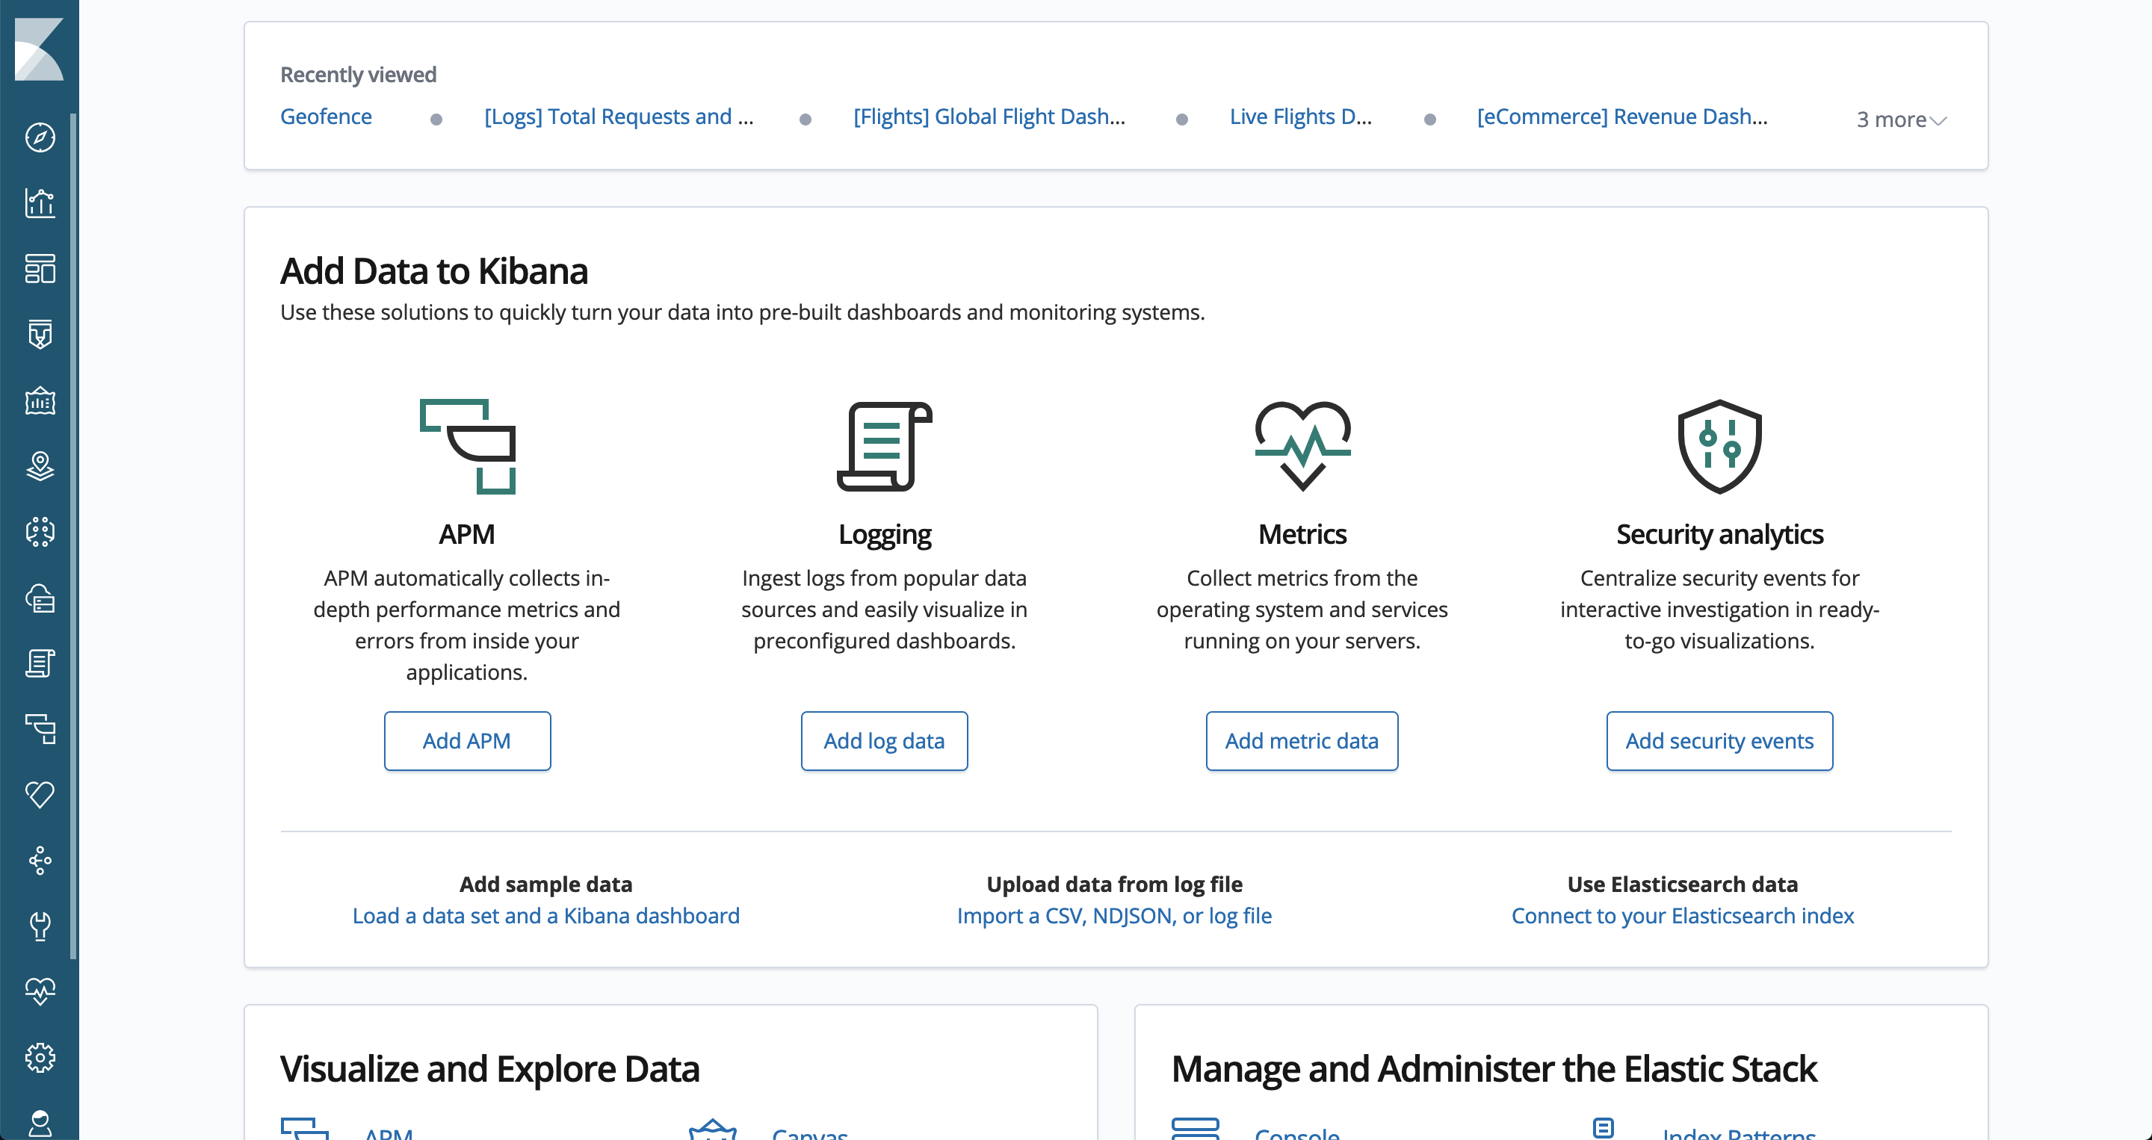Click the Add APM button
This screenshot has height=1140, width=2152.
tap(467, 740)
